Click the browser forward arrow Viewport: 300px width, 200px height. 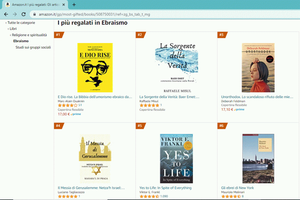point(15,14)
